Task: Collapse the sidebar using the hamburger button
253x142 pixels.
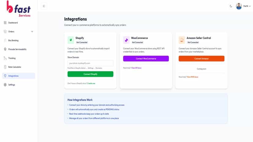Action: click(44, 6)
